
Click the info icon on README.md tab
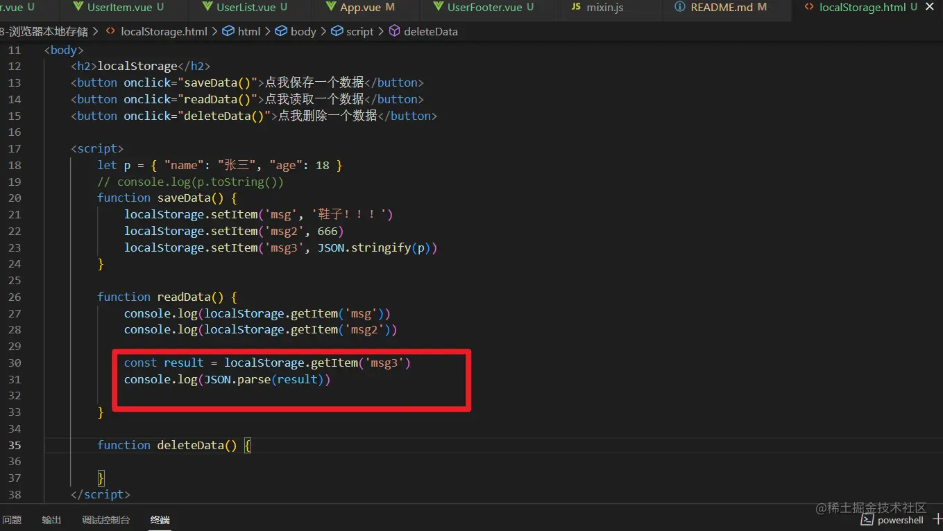[681, 8]
